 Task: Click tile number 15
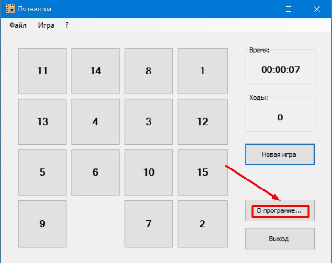(x=202, y=172)
